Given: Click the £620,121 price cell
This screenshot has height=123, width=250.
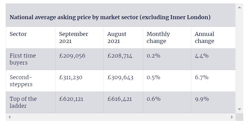Looking at the screenshot, I should point(71,99).
